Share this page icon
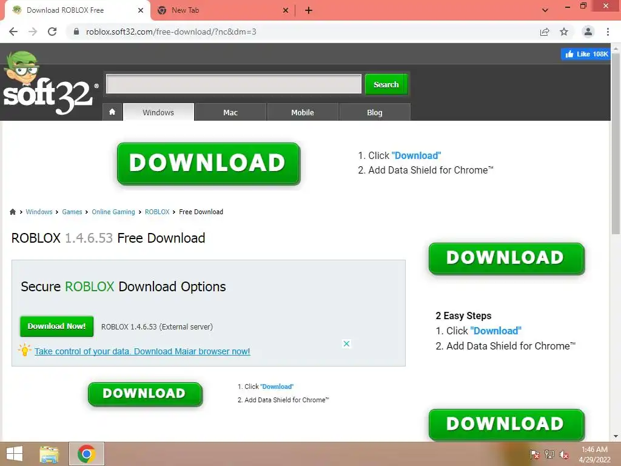 [545, 32]
